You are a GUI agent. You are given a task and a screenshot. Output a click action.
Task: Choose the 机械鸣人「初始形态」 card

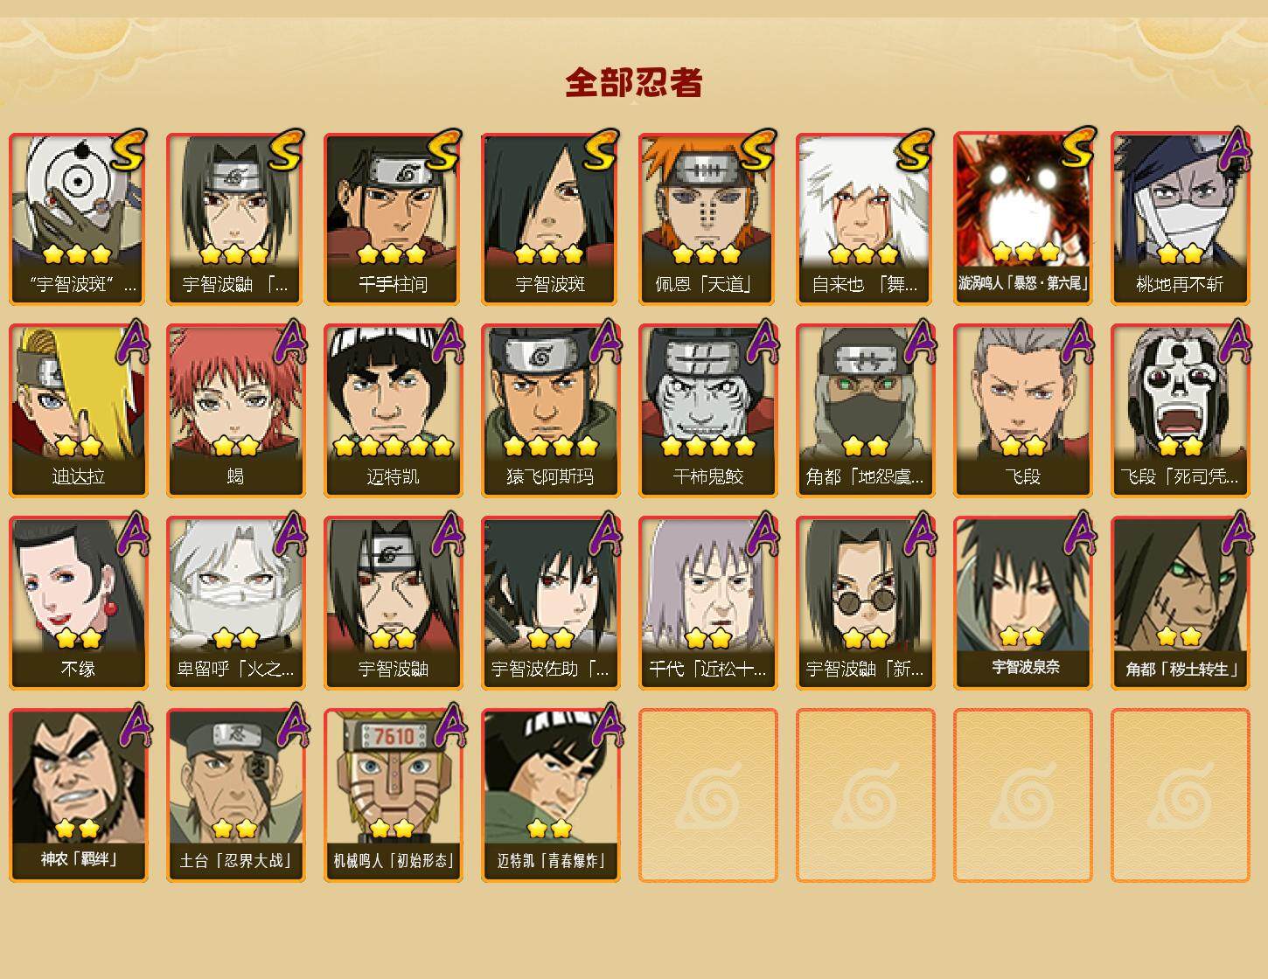point(394,795)
